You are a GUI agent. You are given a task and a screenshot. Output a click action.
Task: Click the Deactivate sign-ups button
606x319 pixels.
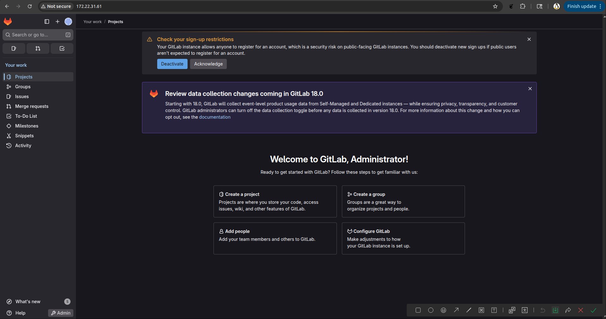pos(172,64)
